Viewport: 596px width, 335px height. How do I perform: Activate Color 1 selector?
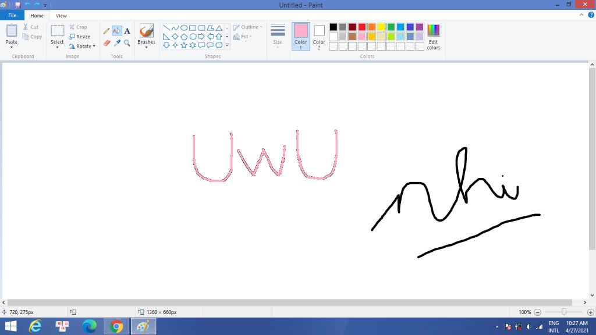click(x=301, y=37)
